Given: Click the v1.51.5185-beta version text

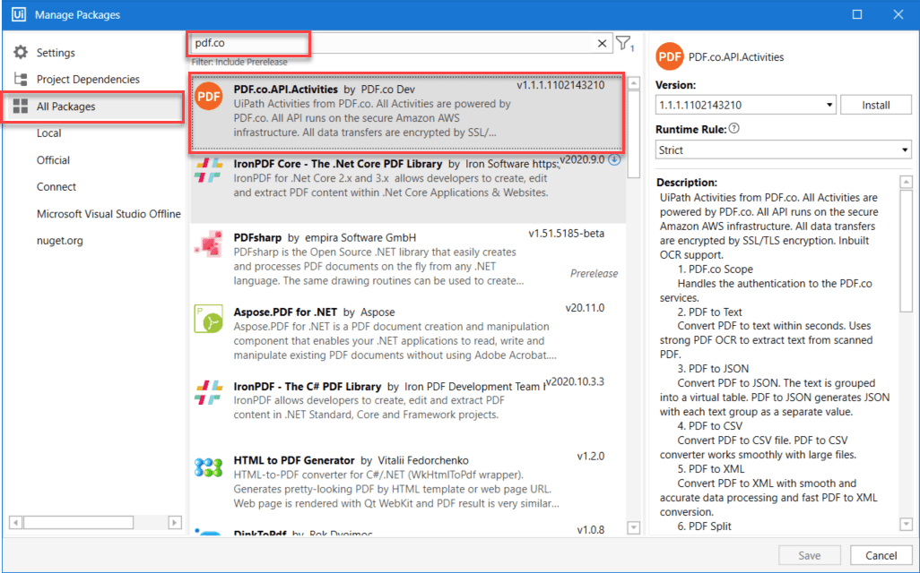Looking at the screenshot, I should point(566,234).
